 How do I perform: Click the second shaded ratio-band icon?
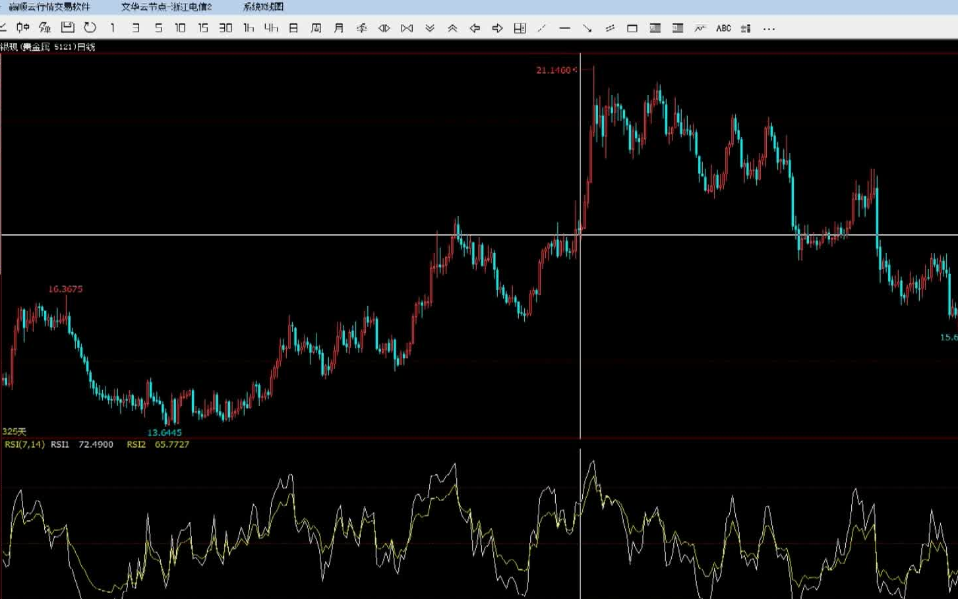(678, 28)
